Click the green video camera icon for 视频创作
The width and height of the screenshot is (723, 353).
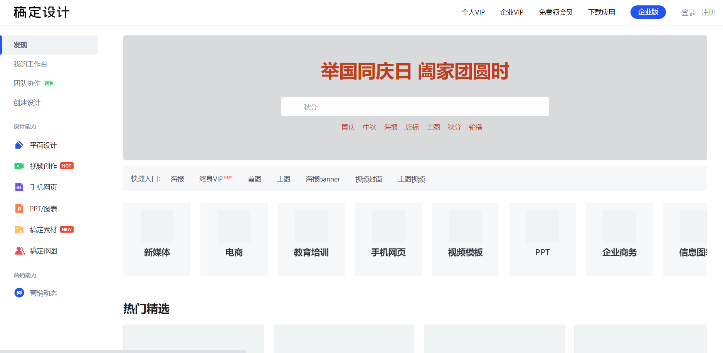19,166
